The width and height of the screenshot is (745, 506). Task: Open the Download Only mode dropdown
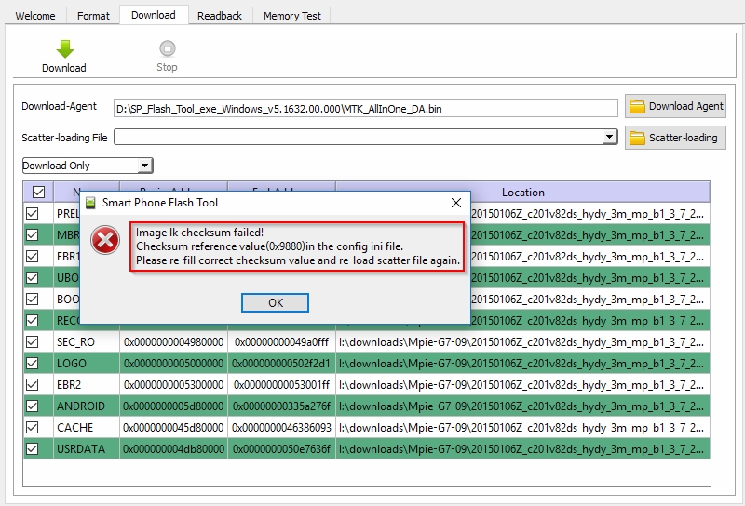(144, 166)
